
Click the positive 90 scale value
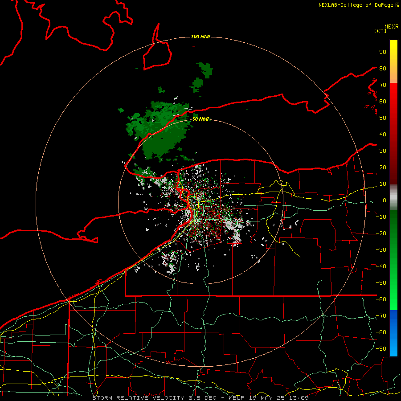[383, 52]
